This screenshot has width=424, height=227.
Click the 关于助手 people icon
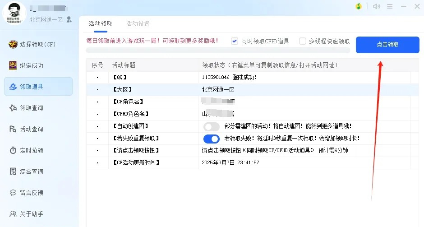coord(13,214)
